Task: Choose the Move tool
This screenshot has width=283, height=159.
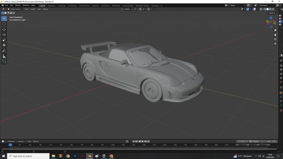Action: point(4,29)
